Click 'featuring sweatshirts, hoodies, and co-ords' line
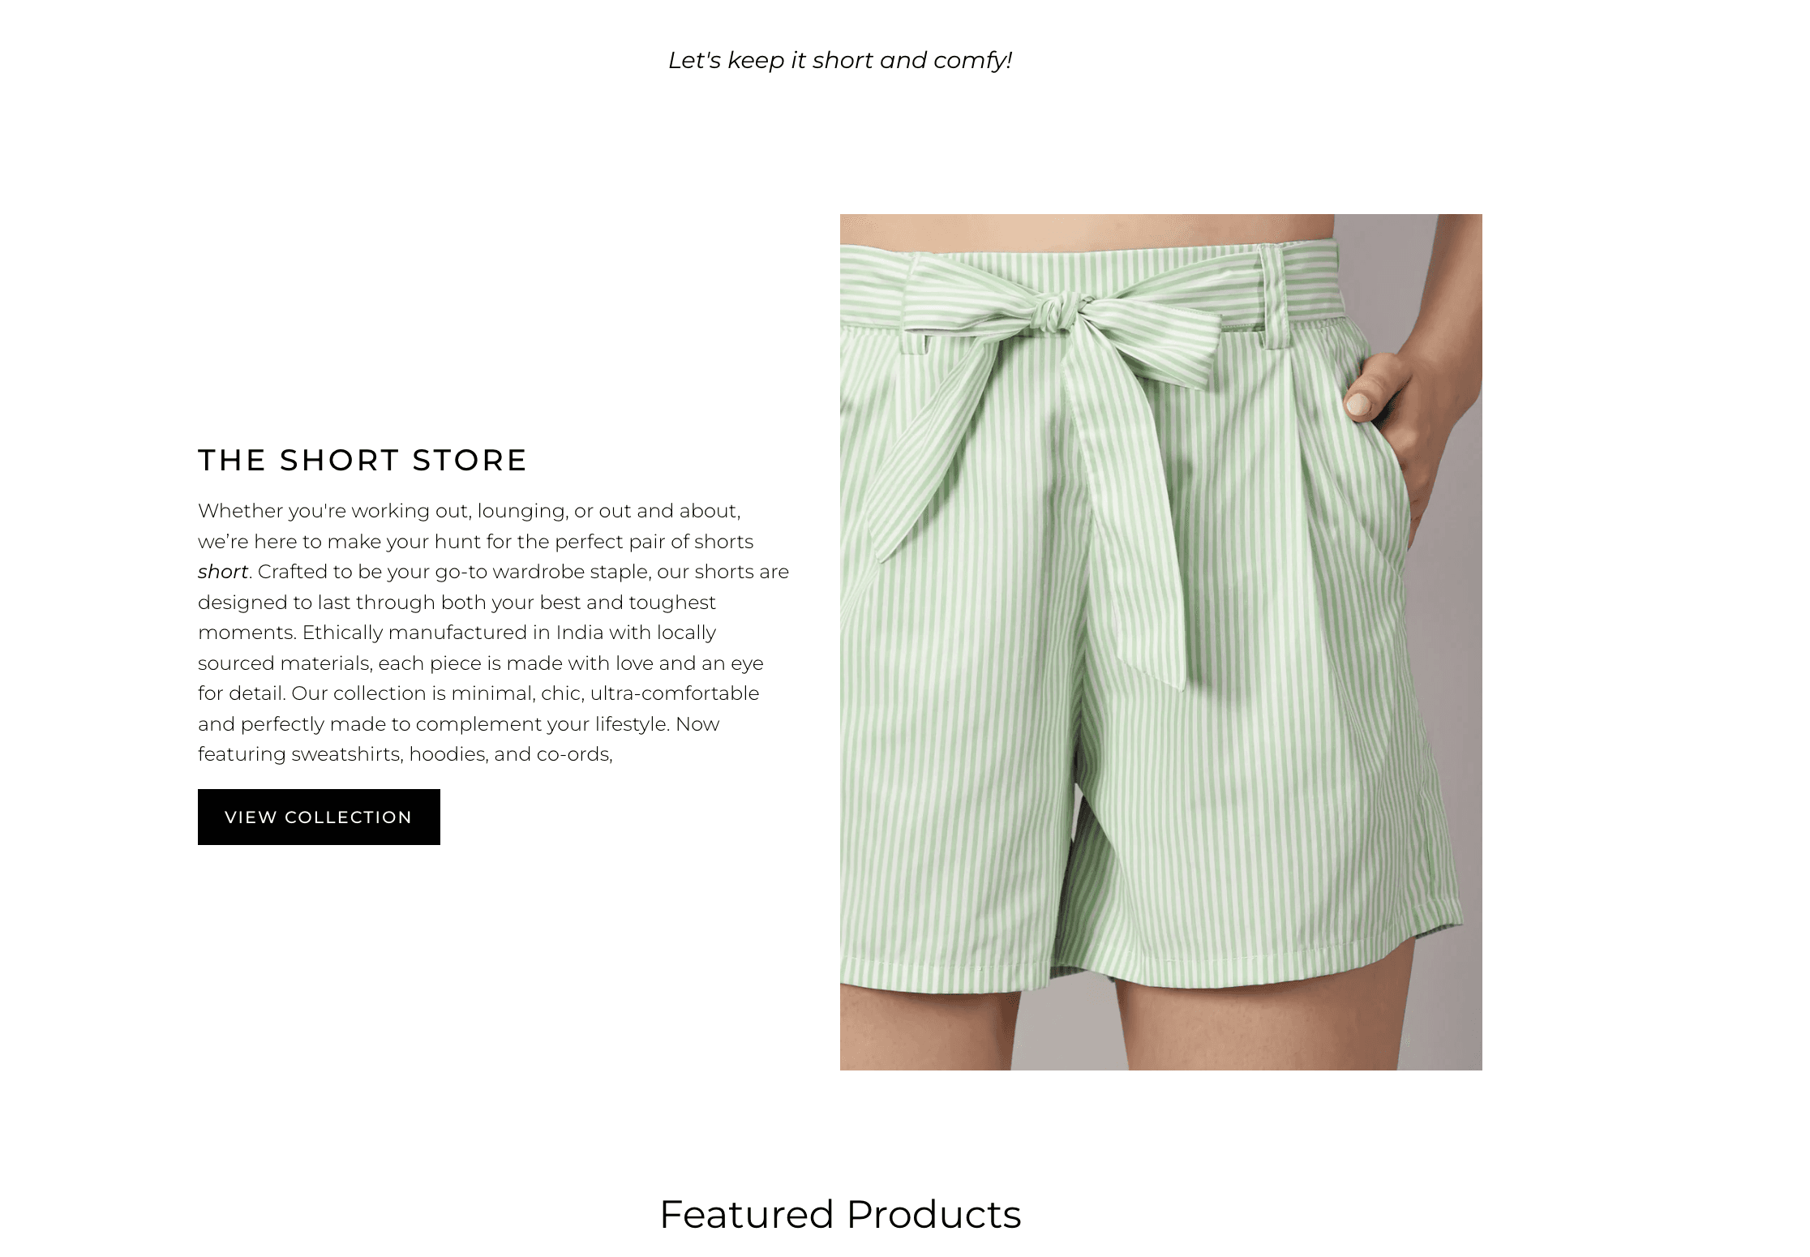 [405, 754]
